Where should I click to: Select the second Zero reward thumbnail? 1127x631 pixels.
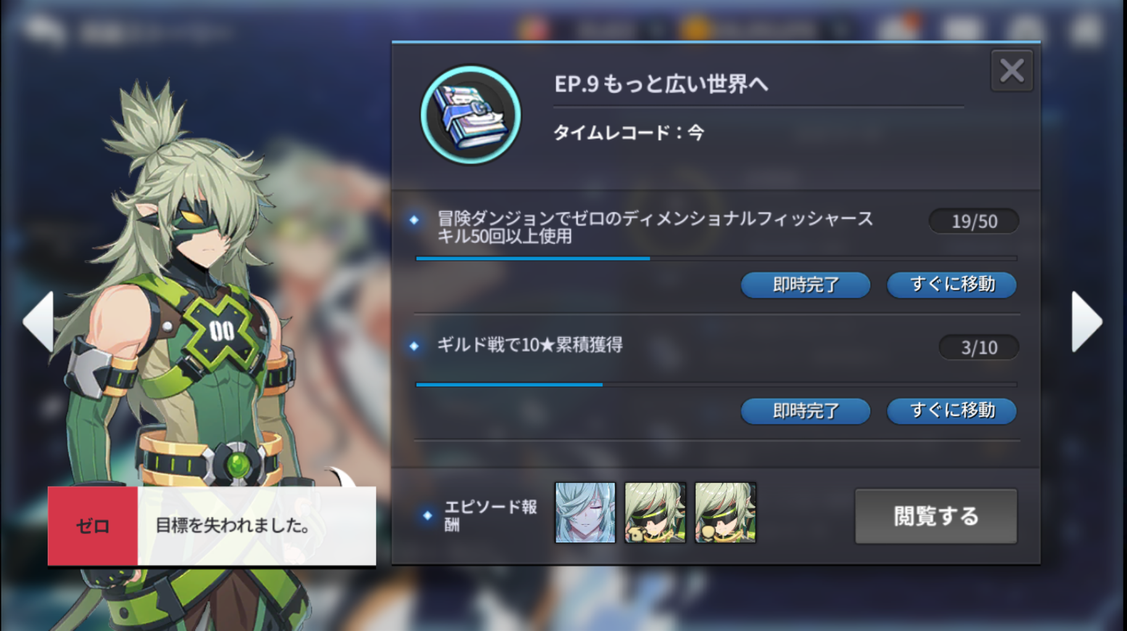(x=655, y=513)
